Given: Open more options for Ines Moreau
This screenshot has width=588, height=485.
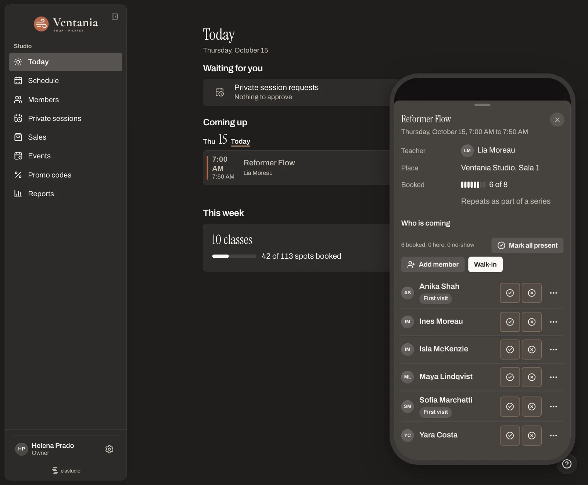Looking at the screenshot, I should tap(553, 322).
